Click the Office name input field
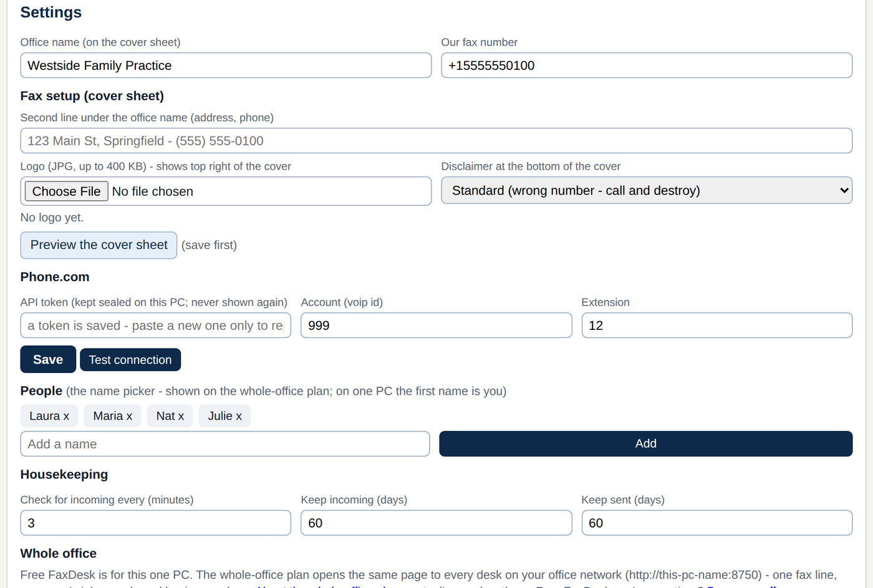The height and width of the screenshot is (588, 873). [226, 65]
